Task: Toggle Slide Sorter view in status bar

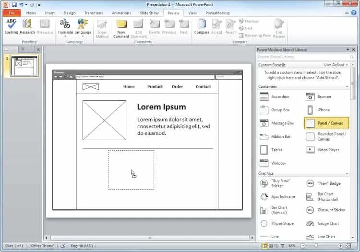Action: tap(271, 246)
